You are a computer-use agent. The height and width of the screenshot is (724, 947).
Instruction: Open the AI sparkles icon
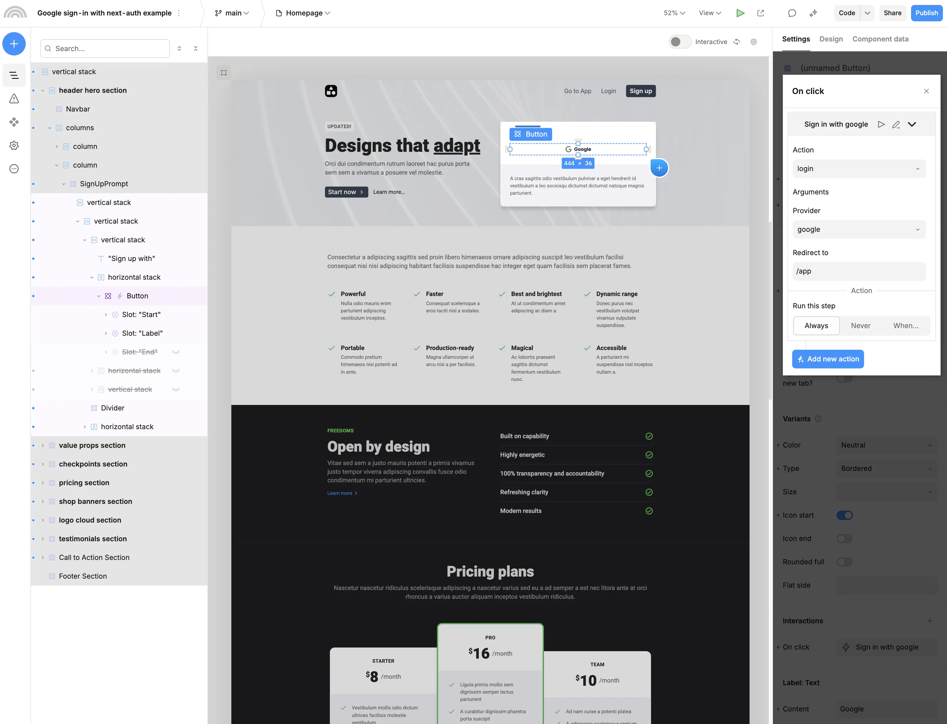tap(813, 13)
